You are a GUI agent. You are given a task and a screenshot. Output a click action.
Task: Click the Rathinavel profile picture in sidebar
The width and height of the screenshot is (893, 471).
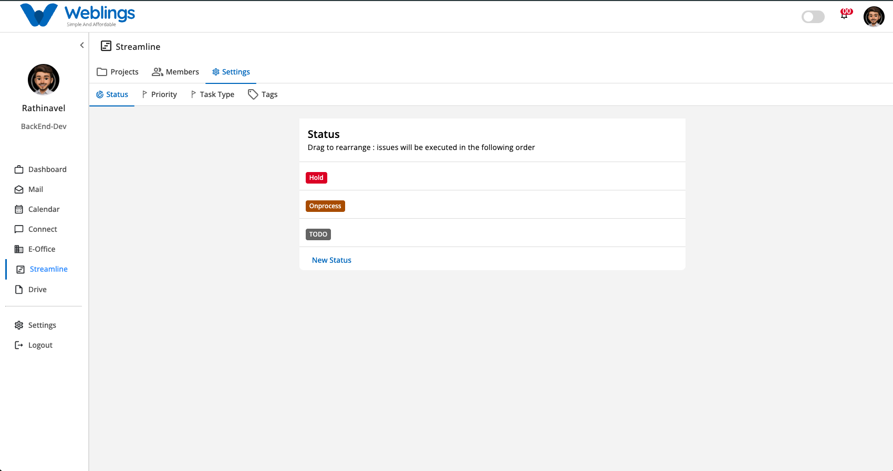pos(44,80)
